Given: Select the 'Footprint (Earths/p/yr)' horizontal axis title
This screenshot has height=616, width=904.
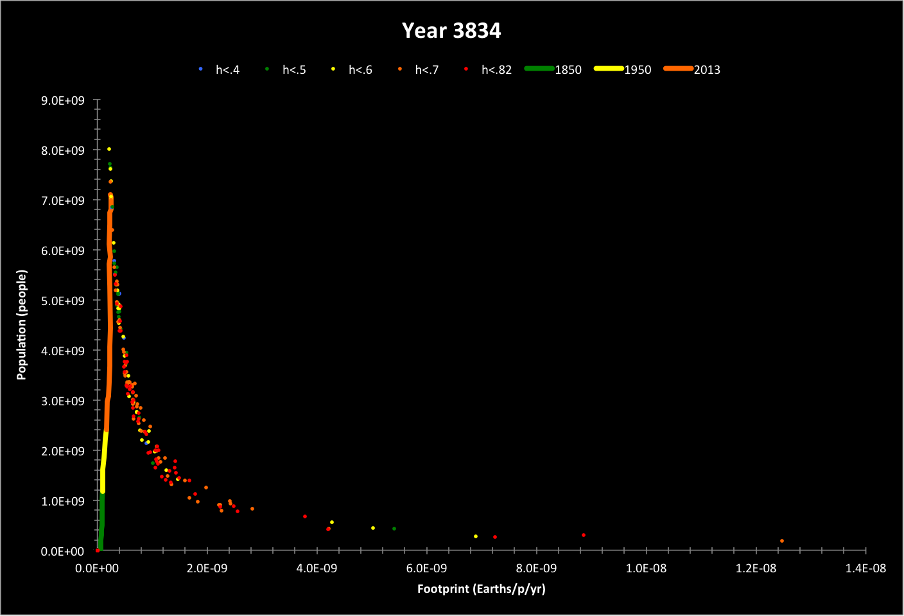Looking at the screenshot, I should pyautogui.click(x=481, y=589).
